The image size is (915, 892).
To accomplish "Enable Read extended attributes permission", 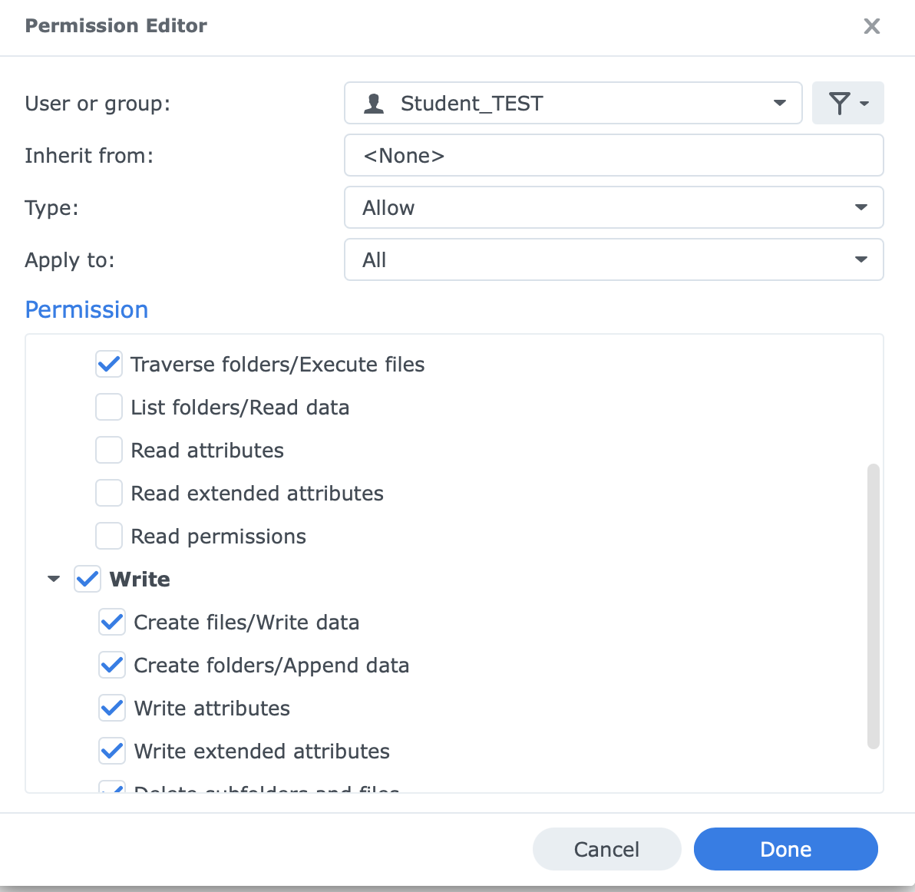I will [x=109, y=493].
